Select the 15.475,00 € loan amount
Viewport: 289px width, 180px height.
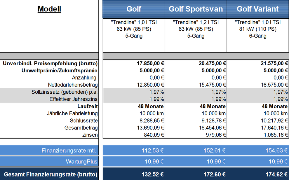point(212,85)
